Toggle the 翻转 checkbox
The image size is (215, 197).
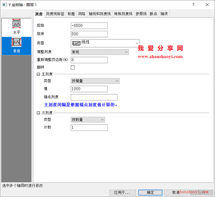[x=73, y=68]
